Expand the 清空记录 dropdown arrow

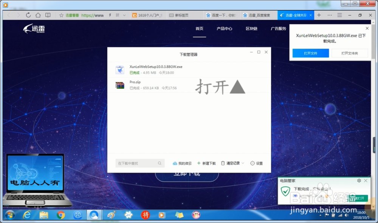pyautogui.click(x=243, y=163)
